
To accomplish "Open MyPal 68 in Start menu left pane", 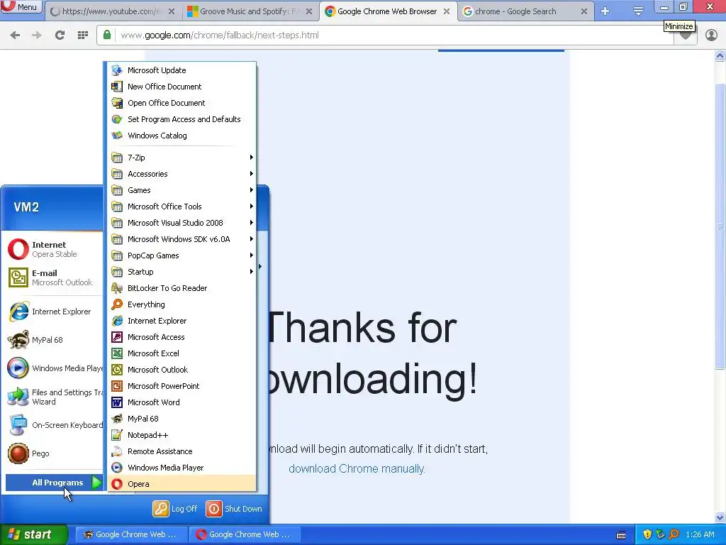I will pos(54,340).
